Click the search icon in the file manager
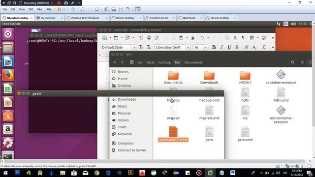Viewport: 315px width, 177px height. tap(293, 62)
